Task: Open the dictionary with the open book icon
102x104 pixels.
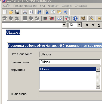Action: (x=60, y=18)
